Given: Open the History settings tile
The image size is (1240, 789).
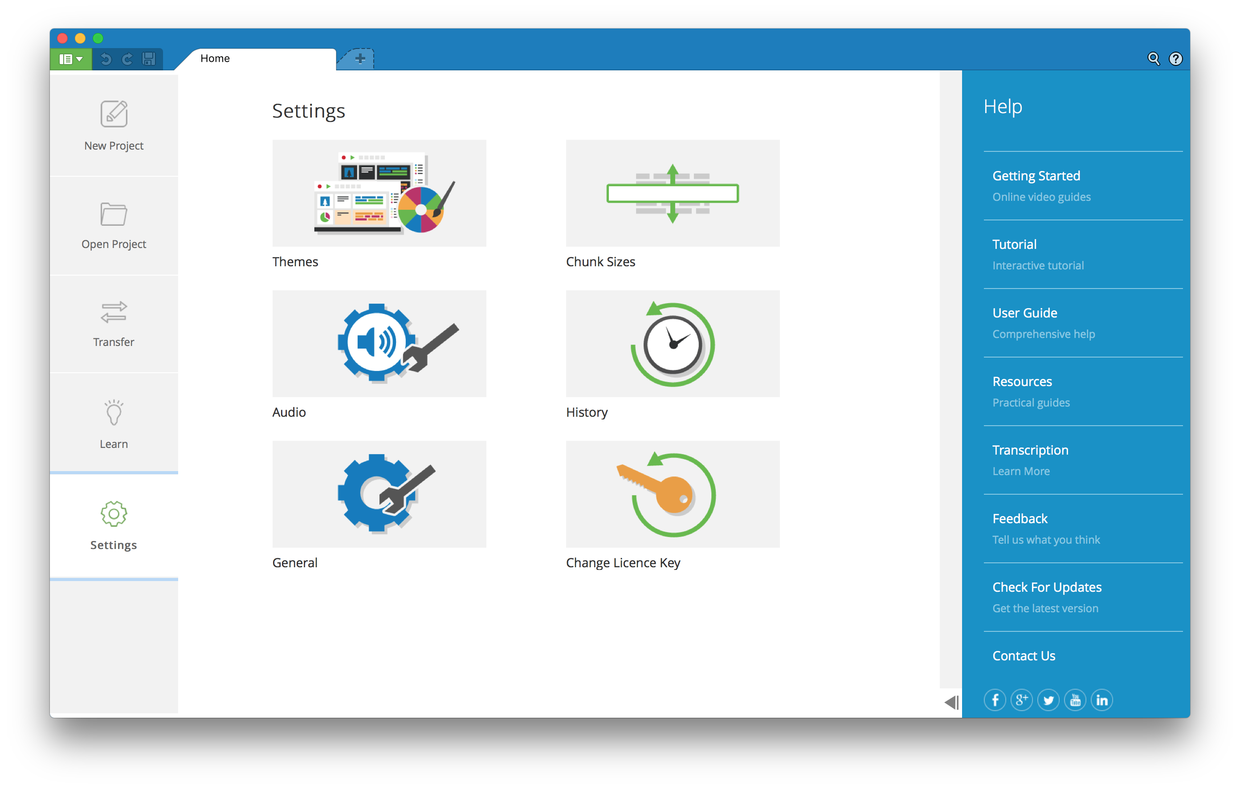Looking at the screenshot, I should (x=673, y=343).
